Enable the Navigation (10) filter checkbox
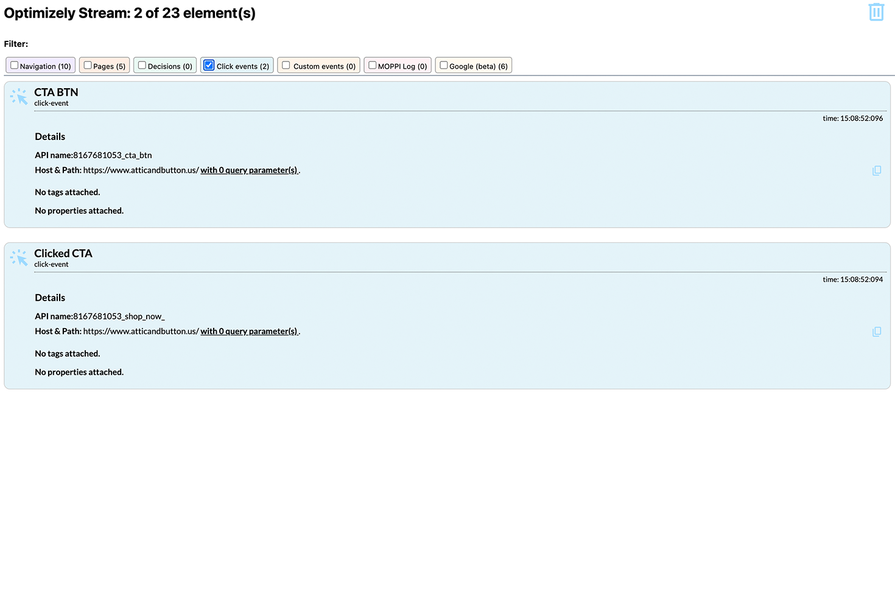The image size is (895, 600). point(15,65)
